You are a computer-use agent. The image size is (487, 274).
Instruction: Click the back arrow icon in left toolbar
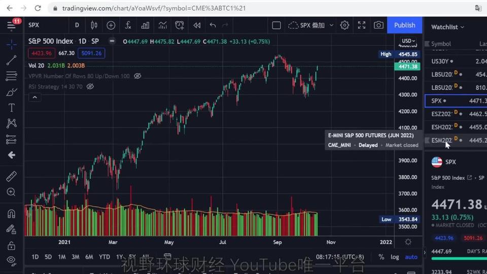click(12, 155)
